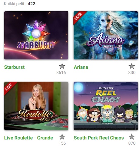Favorite Starburst with the star icon
This screenshot has width=140, height=148.
62,66
